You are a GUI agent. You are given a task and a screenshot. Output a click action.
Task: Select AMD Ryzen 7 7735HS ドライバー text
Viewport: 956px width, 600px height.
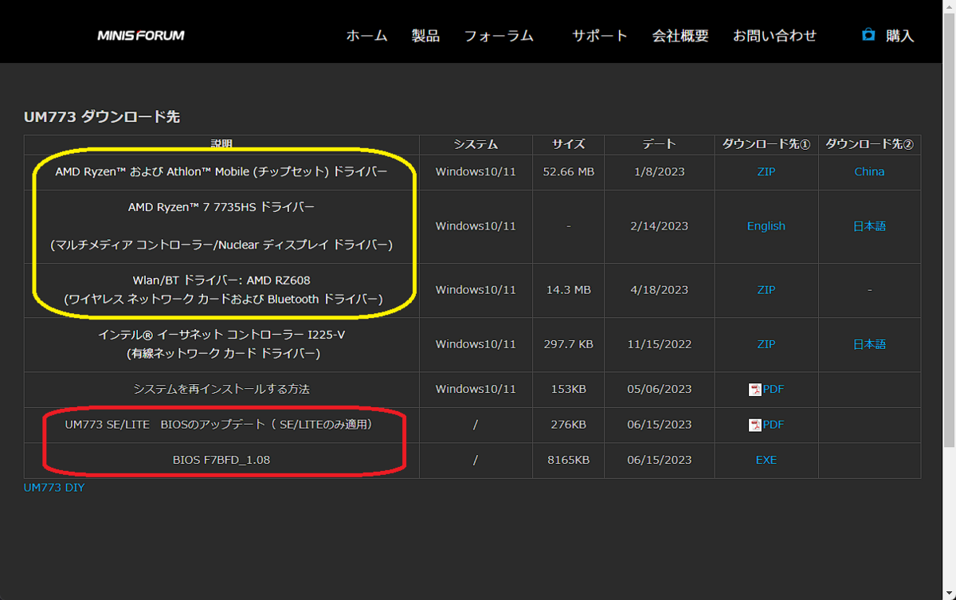click(x=221, y=207)
